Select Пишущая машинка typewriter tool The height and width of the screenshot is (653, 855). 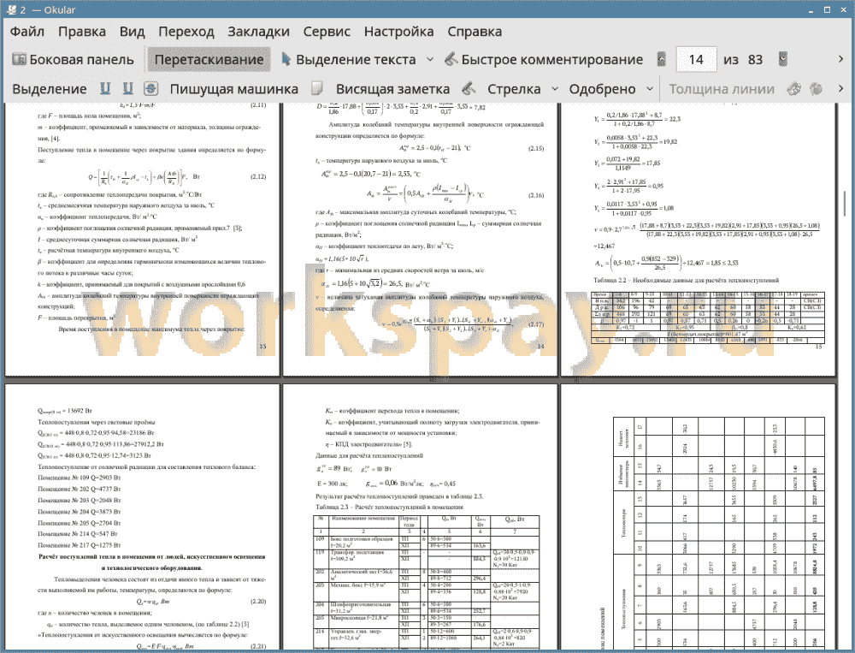point(234,89)
